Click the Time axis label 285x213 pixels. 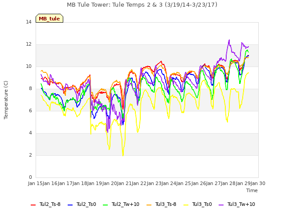tap(252, 190)
